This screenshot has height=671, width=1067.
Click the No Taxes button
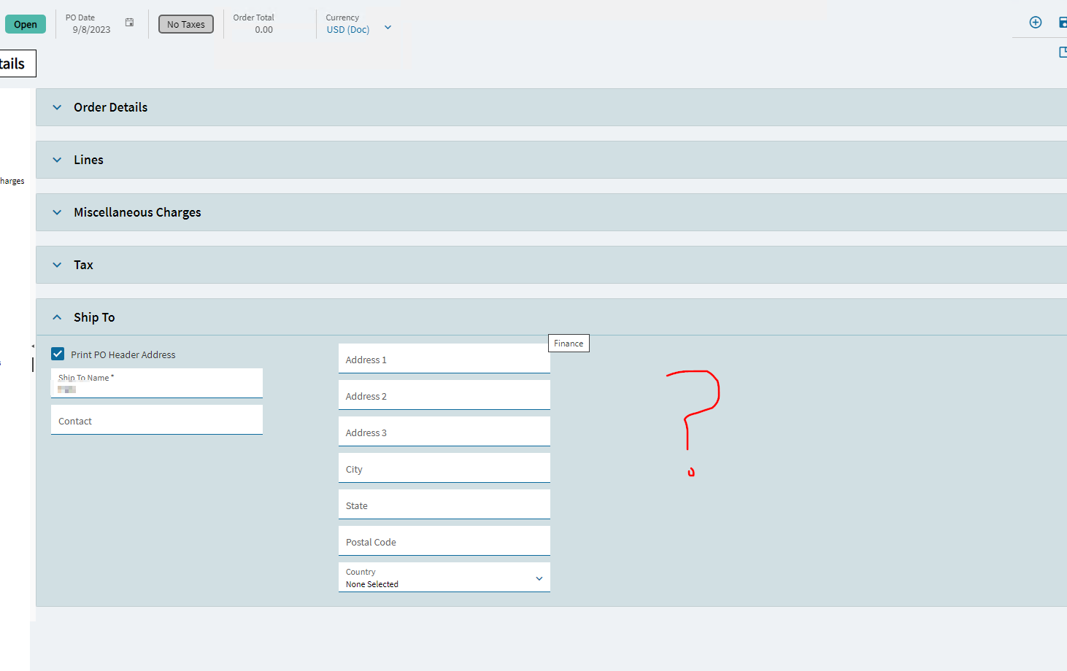tap(186, 24)
